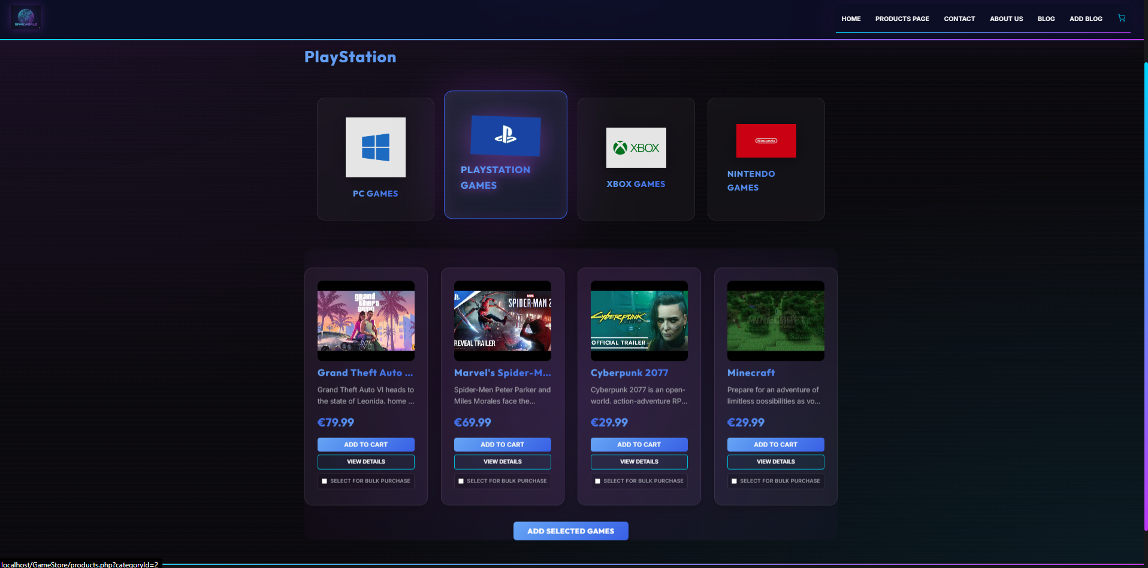
Task: Add Cyberpunk 2077 to cart
Action: [639, 445]
